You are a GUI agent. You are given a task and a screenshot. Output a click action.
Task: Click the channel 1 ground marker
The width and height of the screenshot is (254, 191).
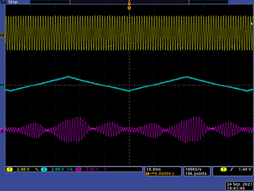click(x=2, y=35)
